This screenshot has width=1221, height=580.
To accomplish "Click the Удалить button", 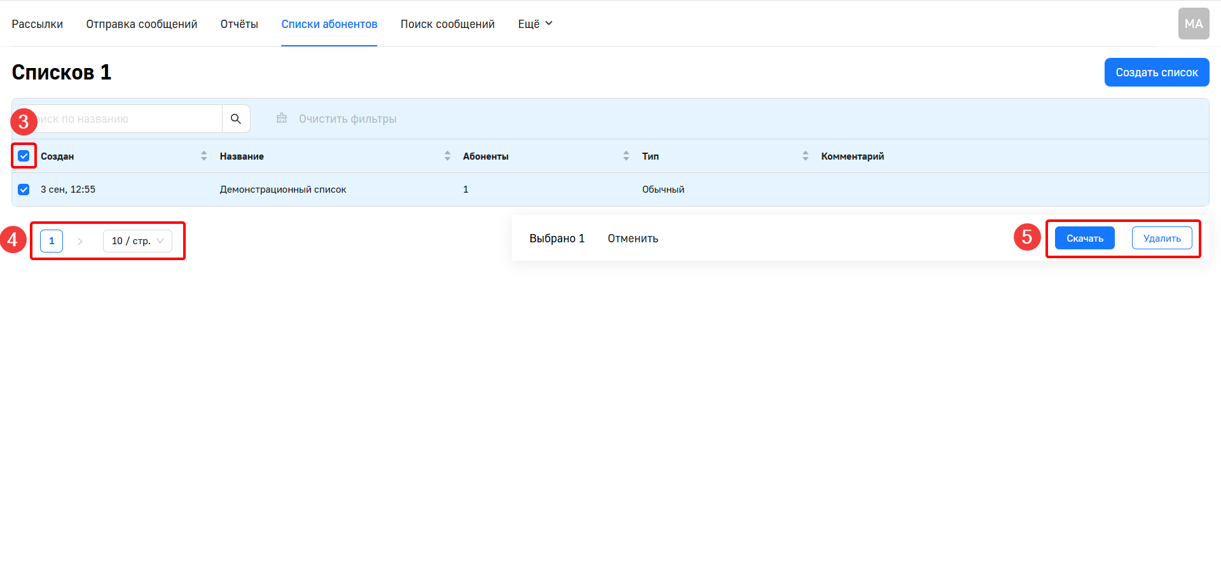I will coord(1161,238).
